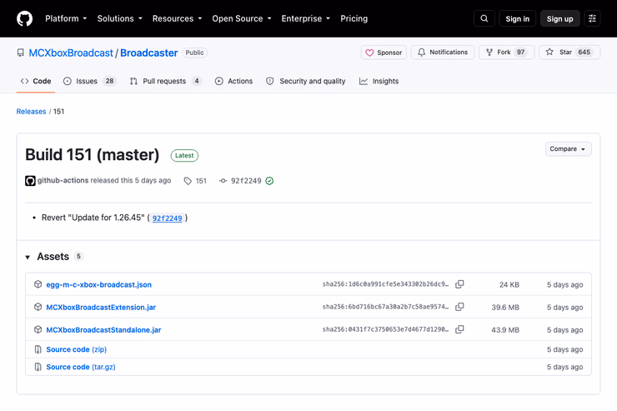Click the commit icon beside 92f2249
Screen dimensions: 617x411
223,181
